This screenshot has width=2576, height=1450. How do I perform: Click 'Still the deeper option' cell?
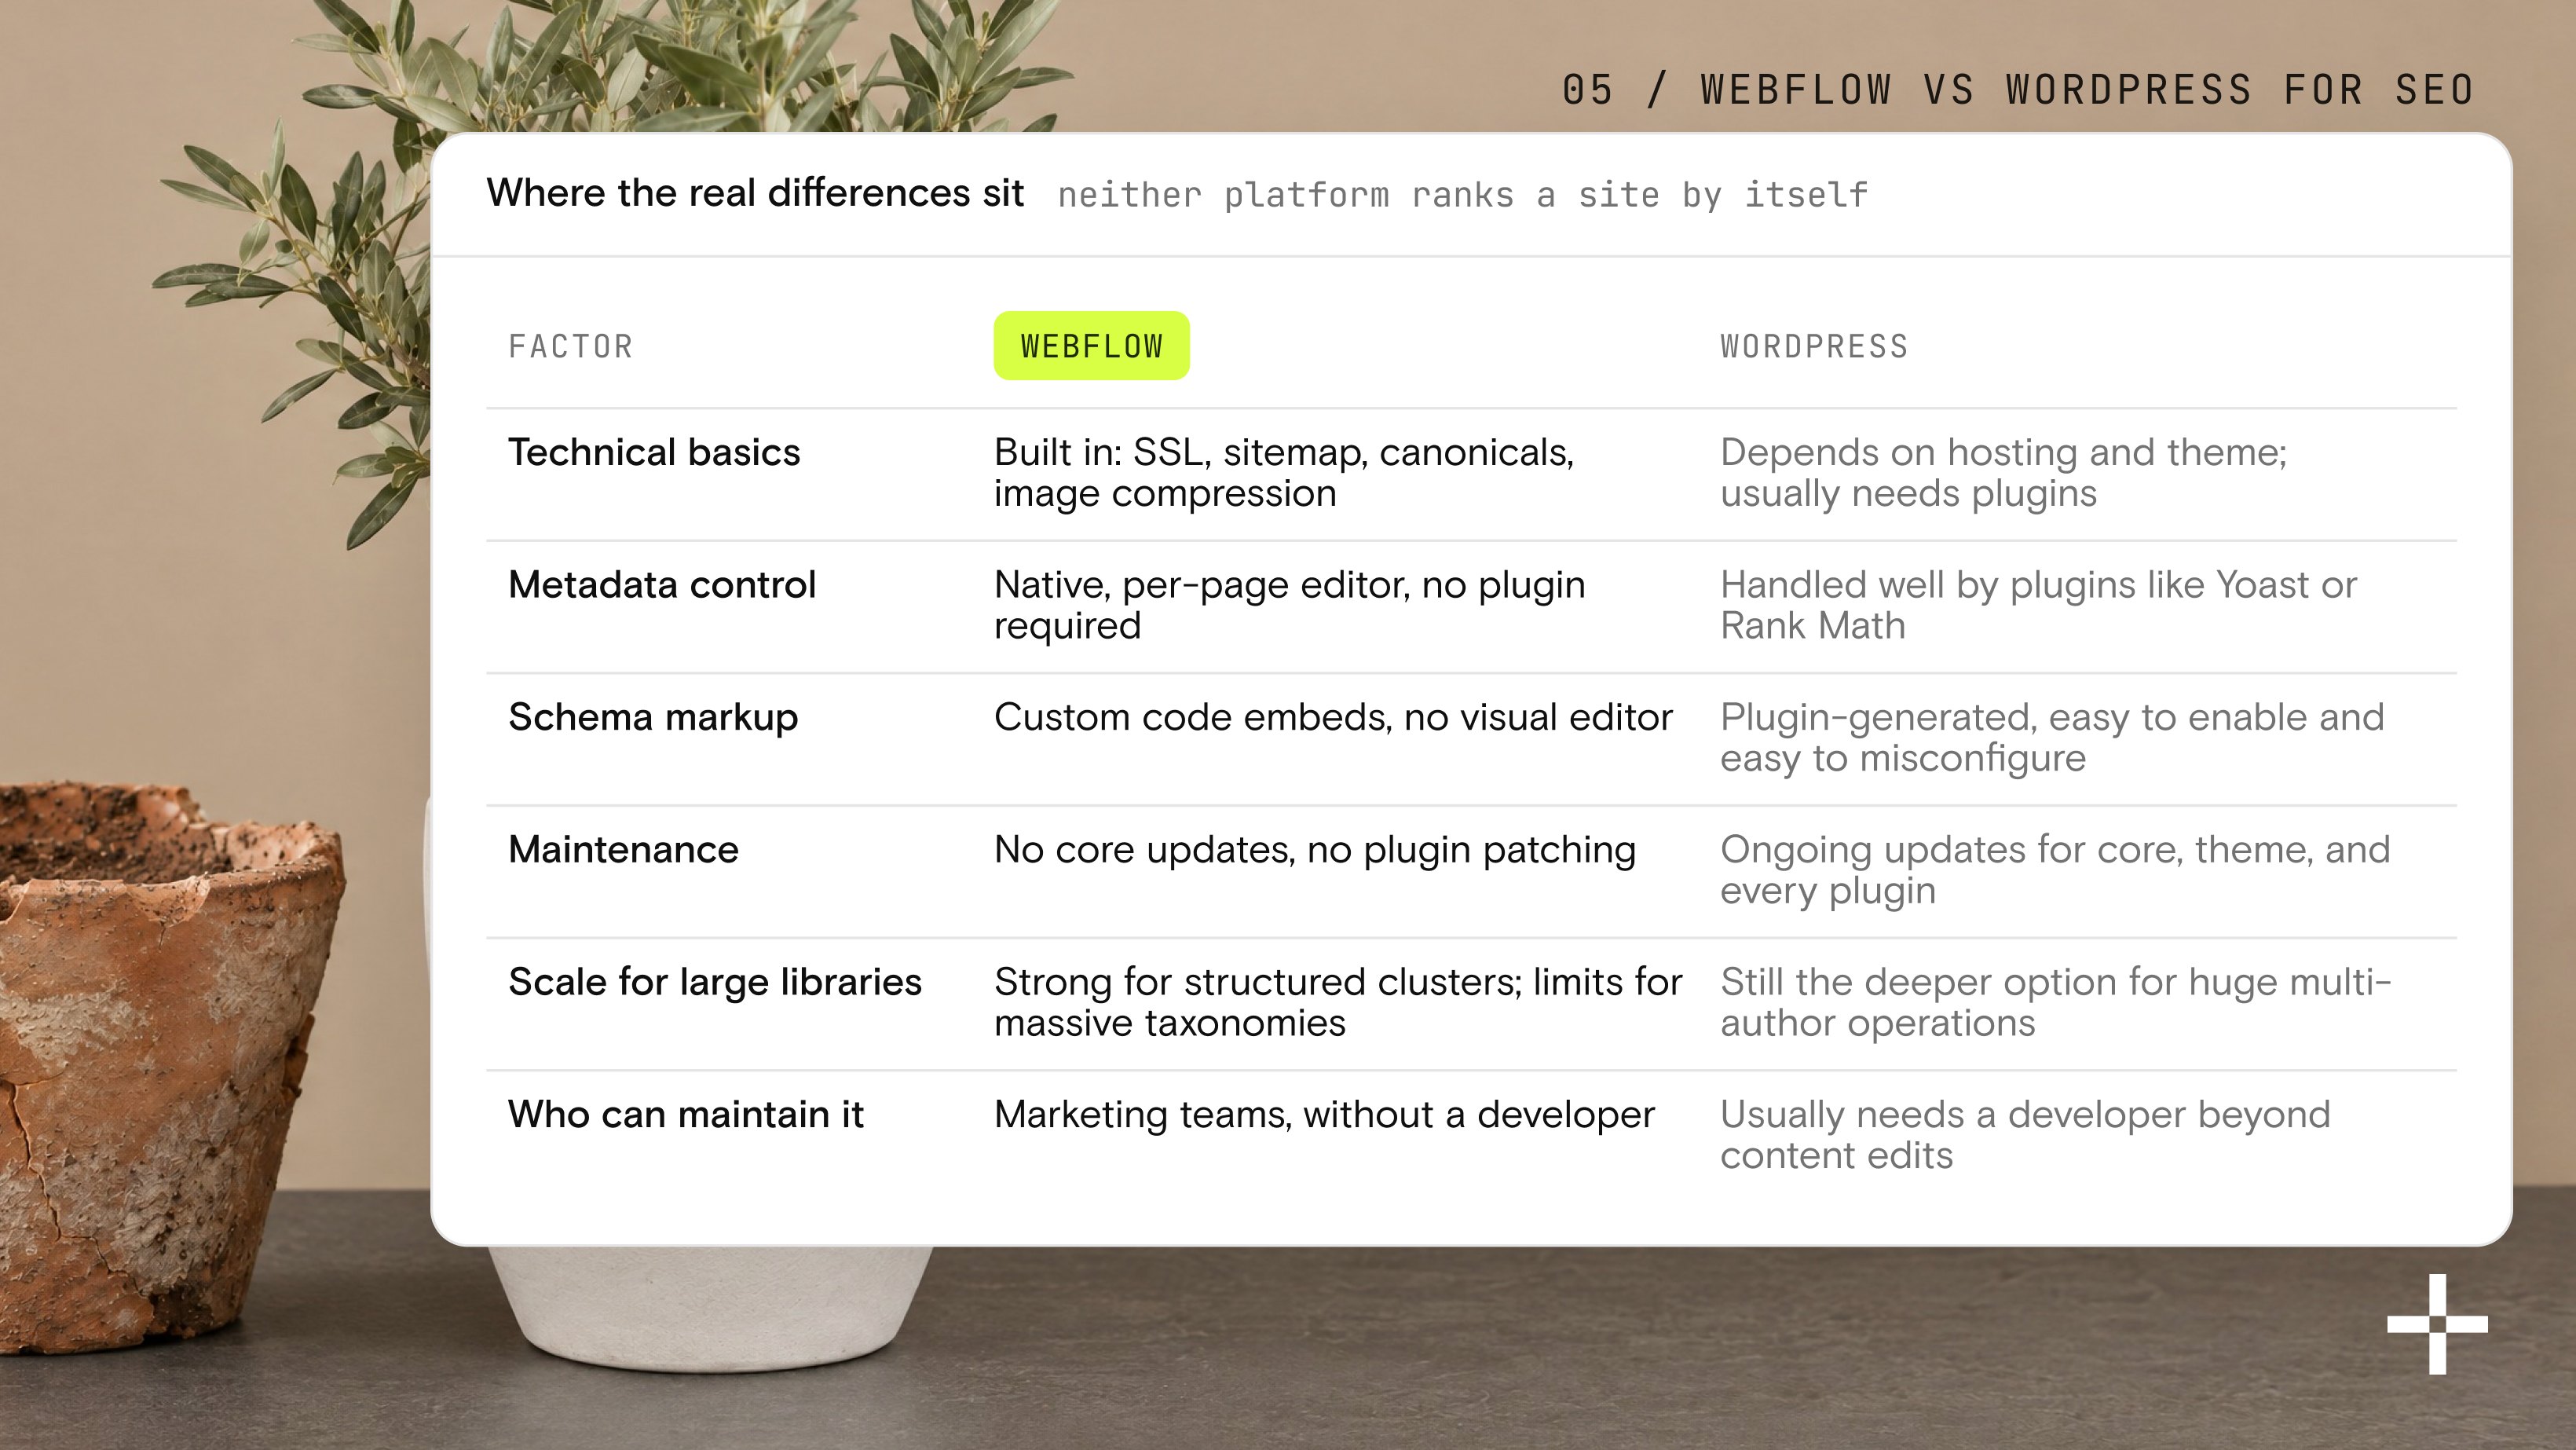point(2056,1002)
